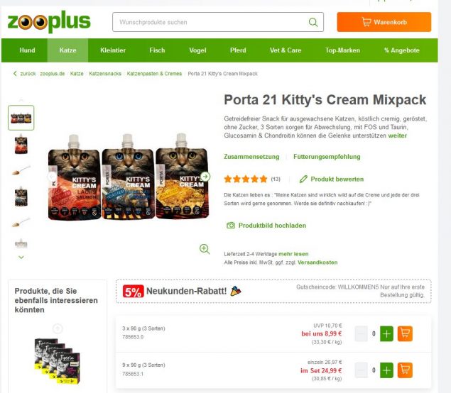This screenshot has width=451, height=393.
Task: Show next product image with arrow
Action: pyautogui.click(x=205, y=177)
